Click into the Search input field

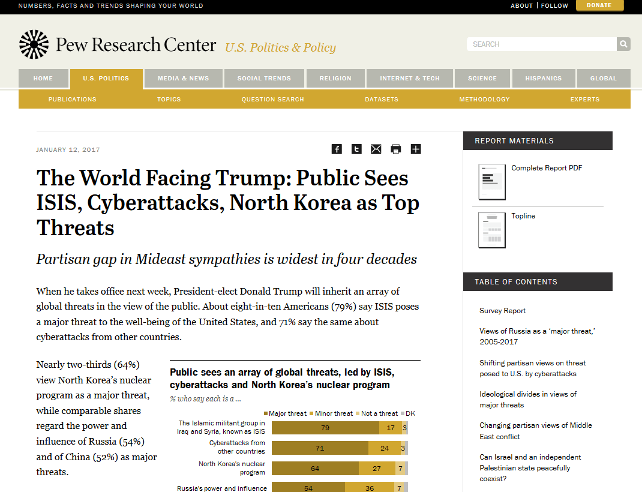541,44
